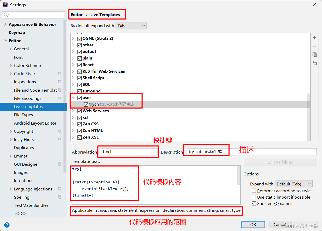Open the By default expand with dropdown
This screenshot has width=322, height=231.
pos(131,26)
